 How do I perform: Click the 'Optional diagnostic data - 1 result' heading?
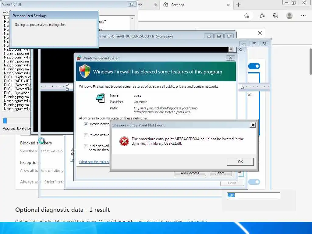coord(62,210)
